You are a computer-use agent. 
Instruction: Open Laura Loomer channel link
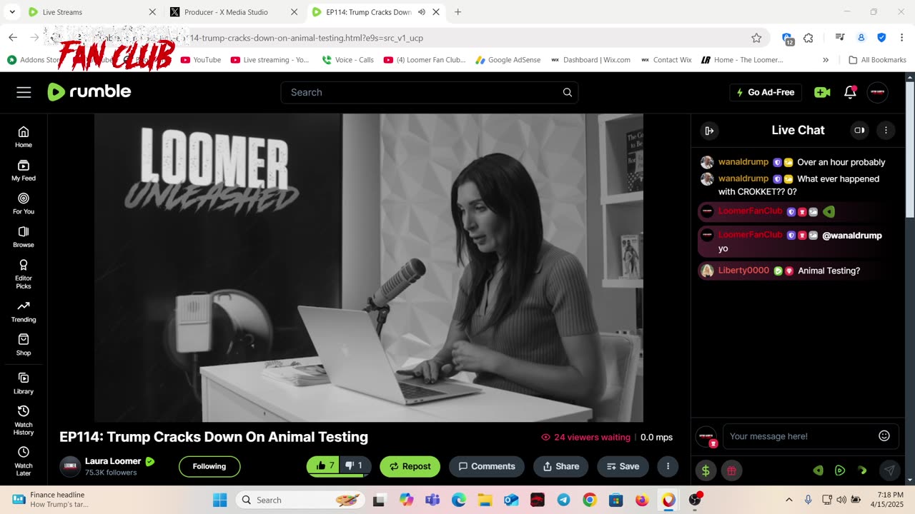click(x=113, y=461)
